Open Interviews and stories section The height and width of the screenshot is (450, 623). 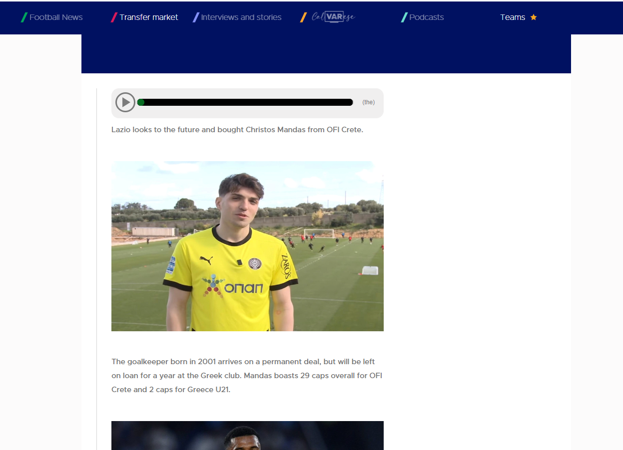click(x=241, y=17)
